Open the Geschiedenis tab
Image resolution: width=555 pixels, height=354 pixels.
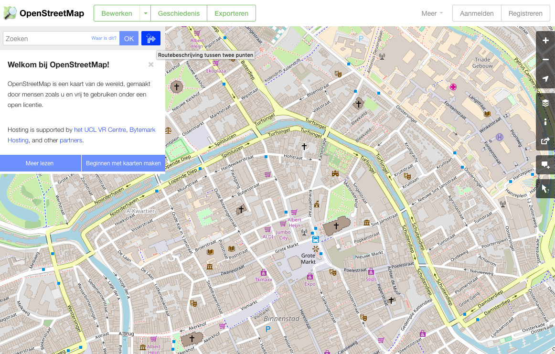pos(179,13)
